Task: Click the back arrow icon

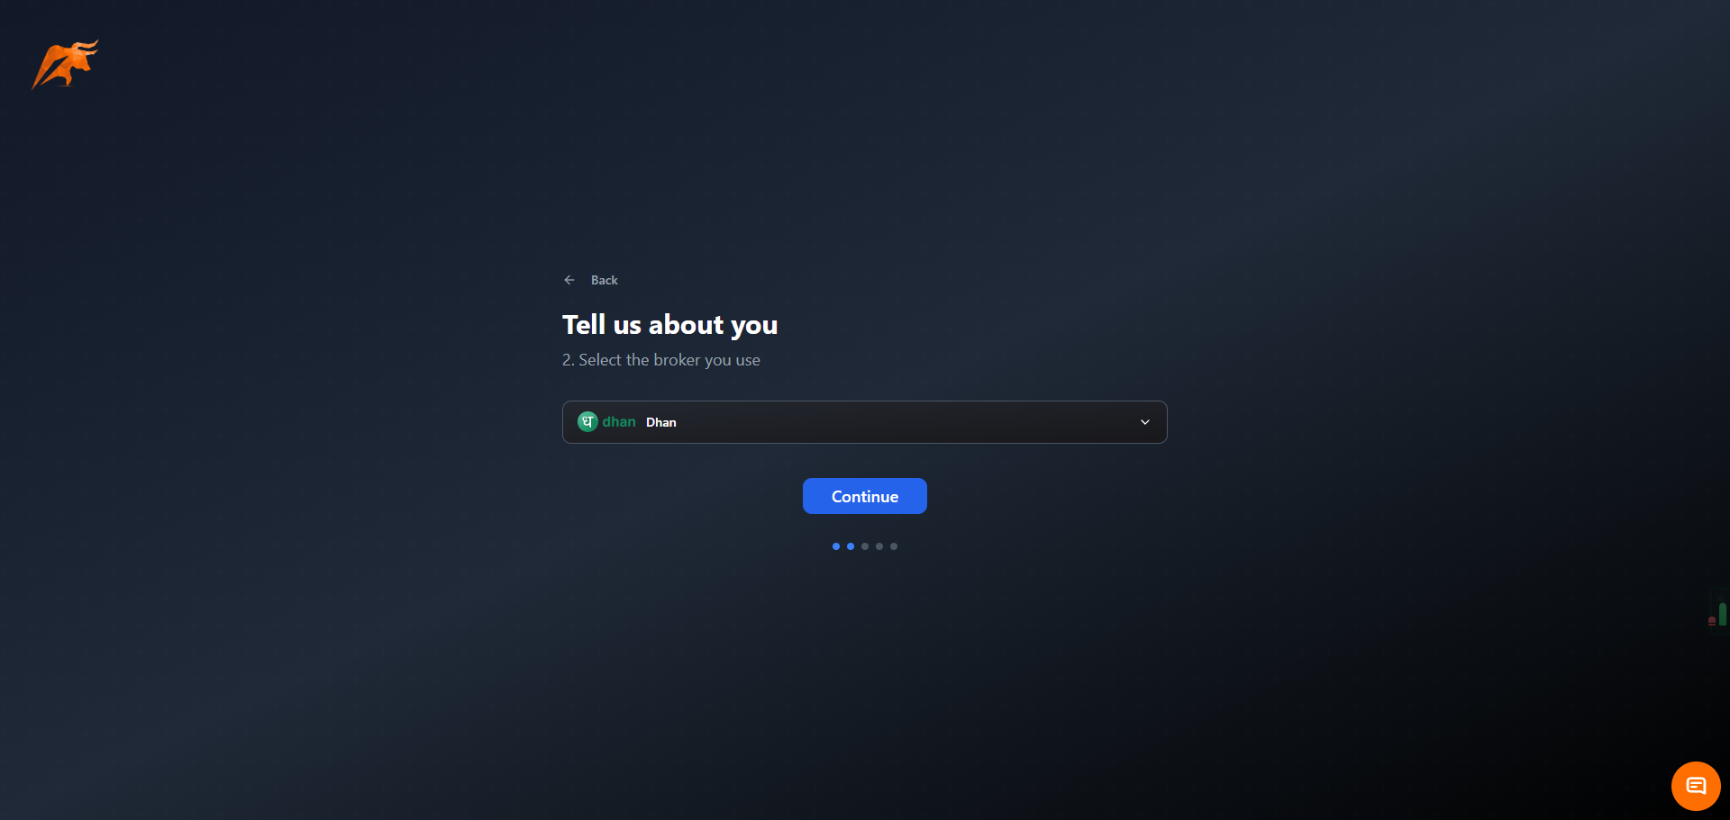Action: [x=569, y=280]
